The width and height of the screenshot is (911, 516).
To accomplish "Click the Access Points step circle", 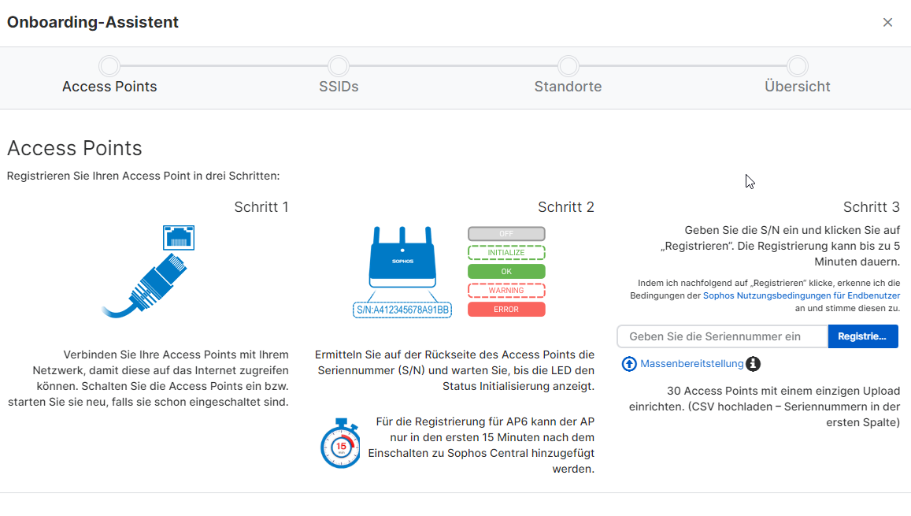I will (109, 66).
